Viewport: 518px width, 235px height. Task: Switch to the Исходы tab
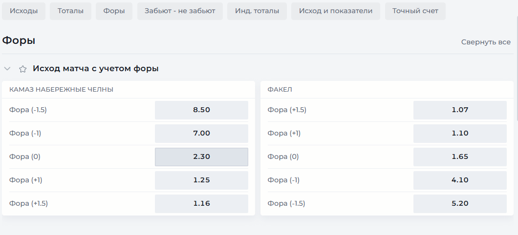coord(24,11)
